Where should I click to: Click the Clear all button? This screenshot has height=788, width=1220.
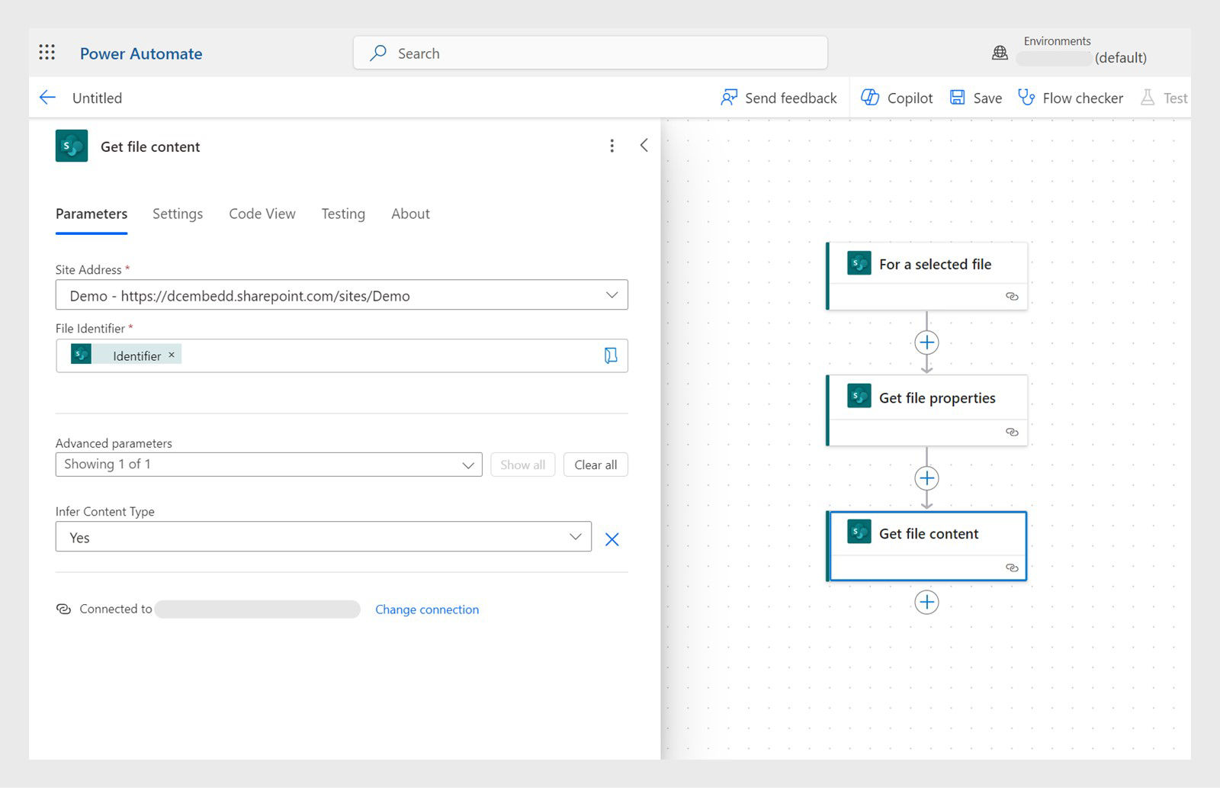click(596, 465)
